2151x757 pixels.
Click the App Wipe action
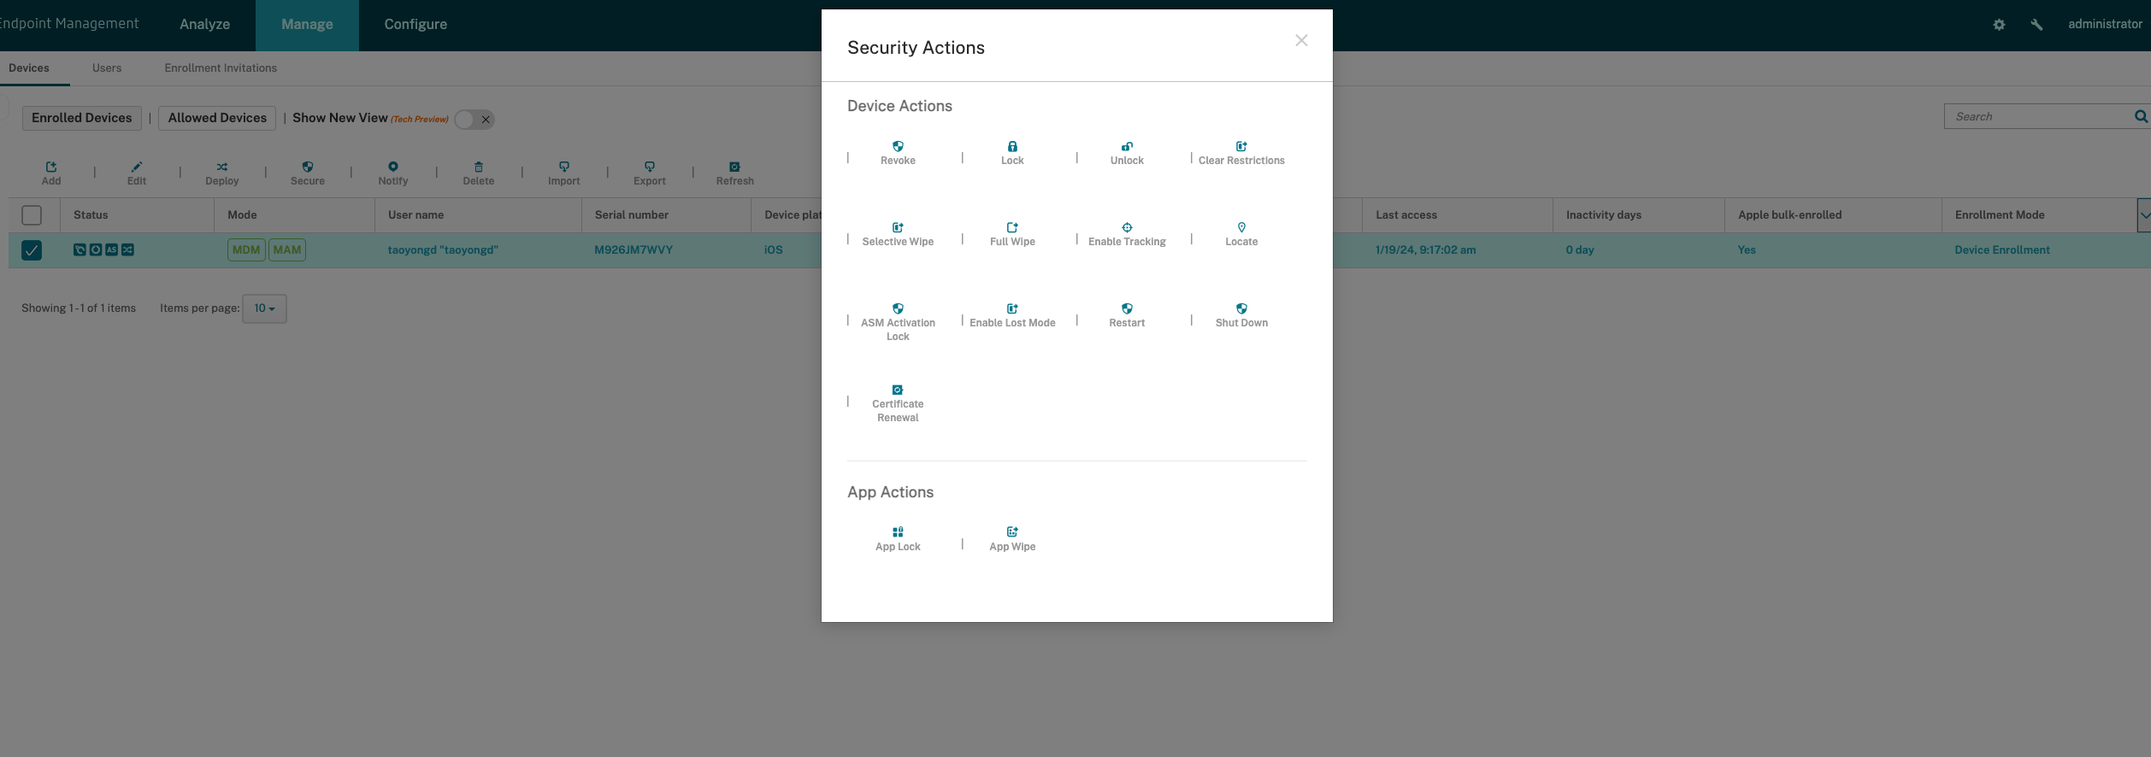click(1012, 539)
